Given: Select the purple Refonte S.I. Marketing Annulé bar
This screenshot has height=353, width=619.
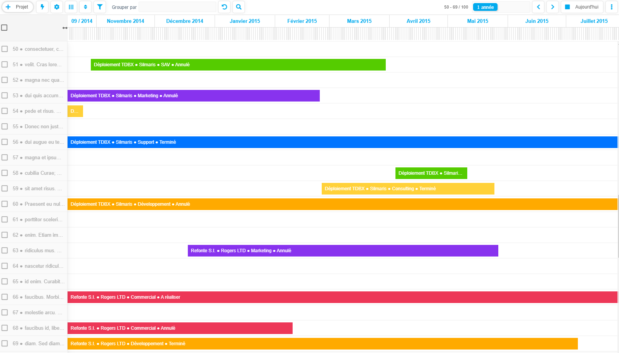Looking at the screenshot, I should (x=343, y=251).
